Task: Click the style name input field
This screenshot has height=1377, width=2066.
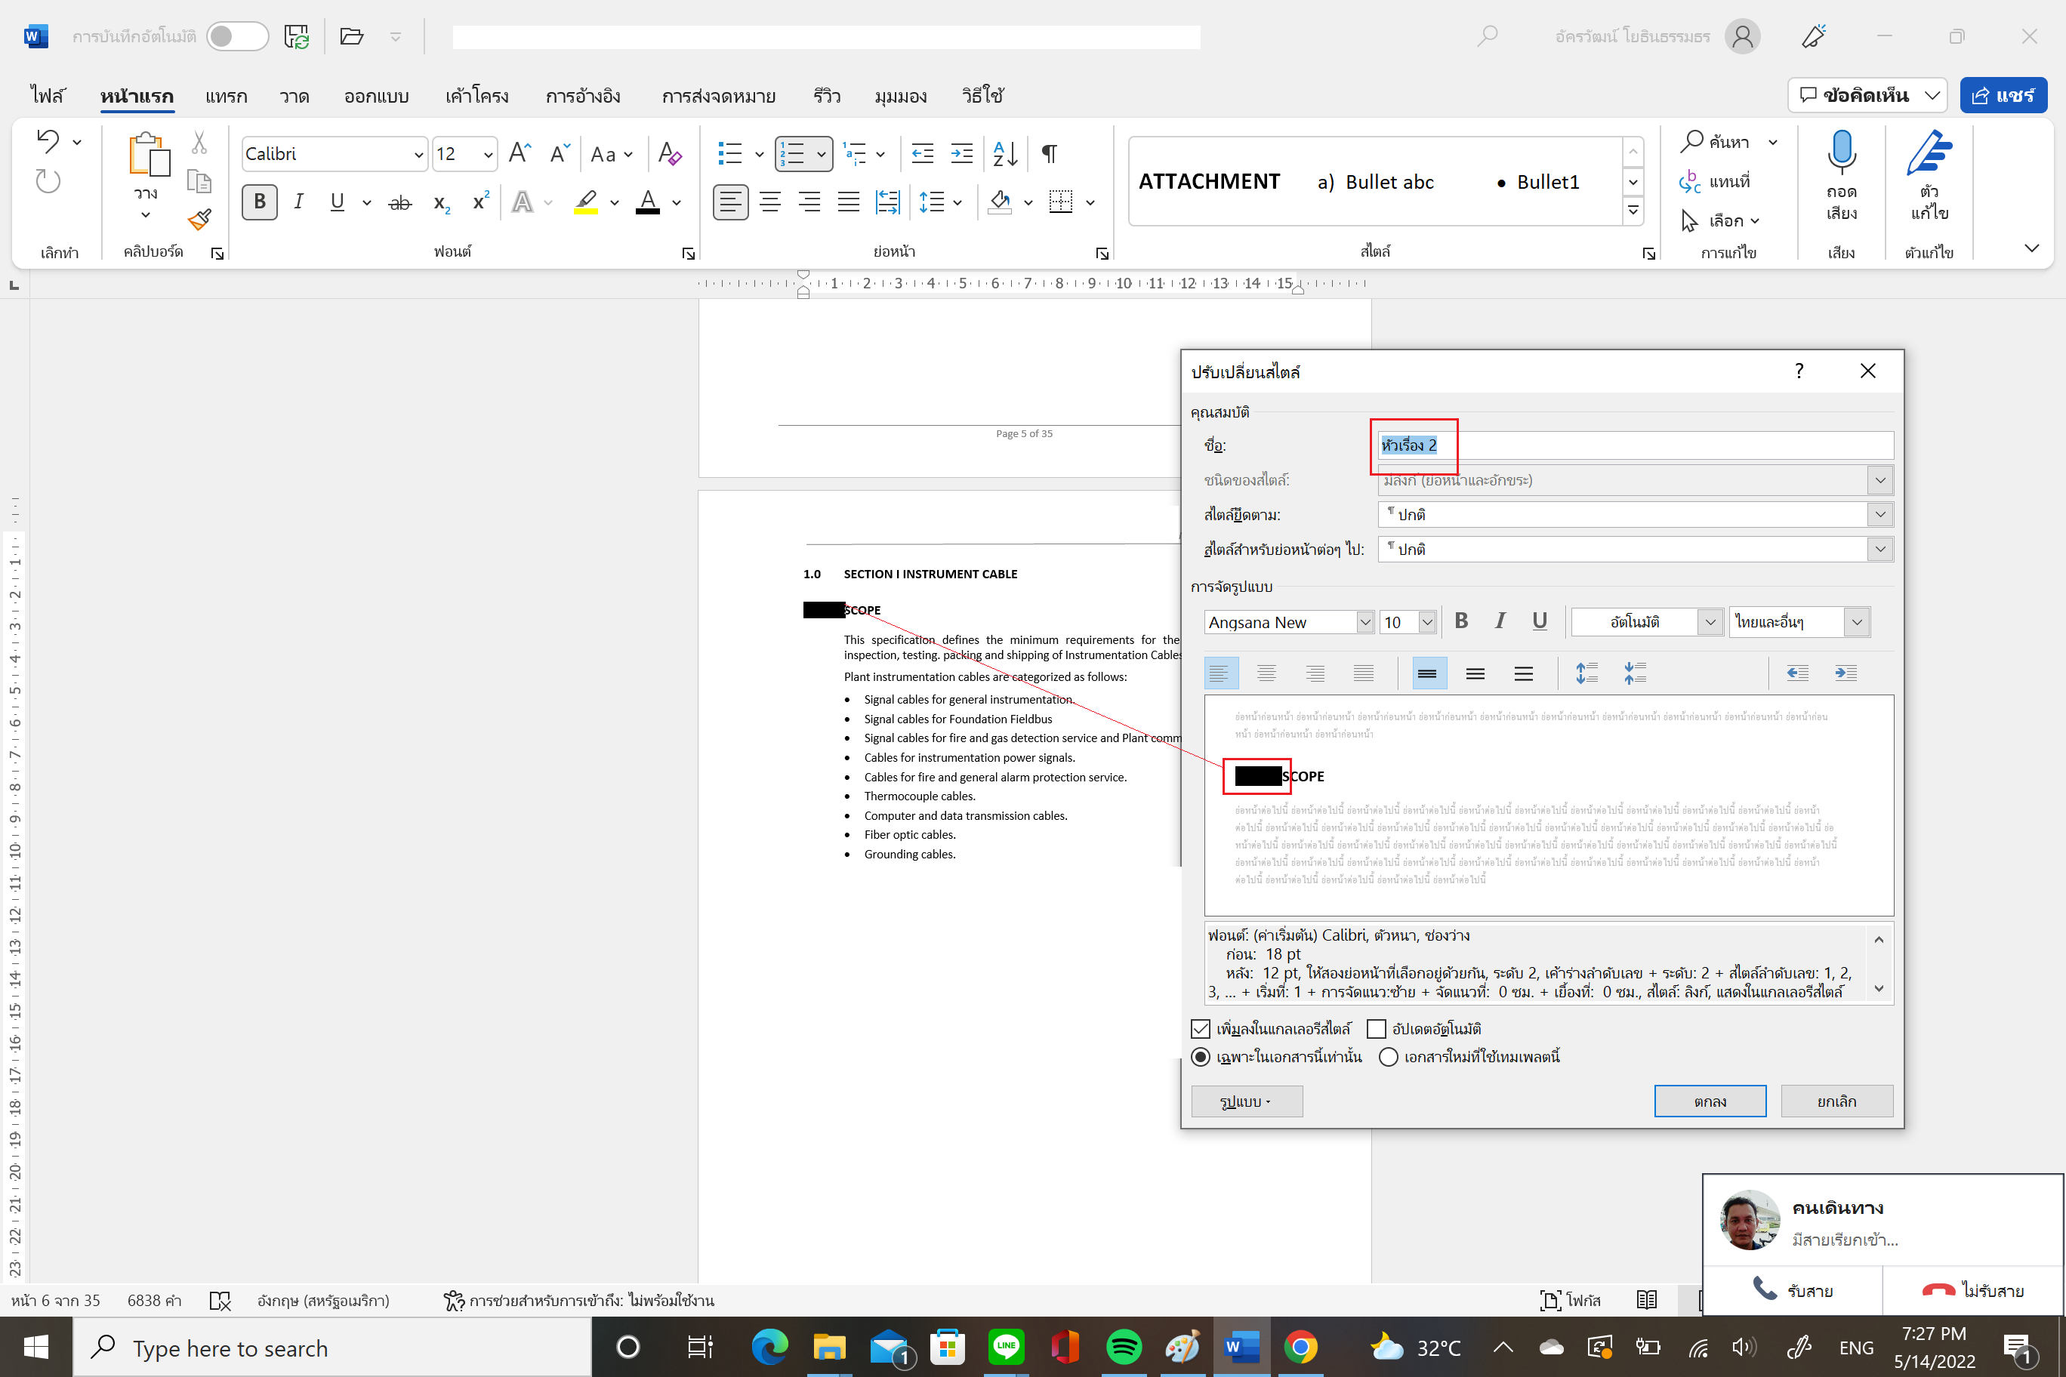Action: [x=1634, y=445]
